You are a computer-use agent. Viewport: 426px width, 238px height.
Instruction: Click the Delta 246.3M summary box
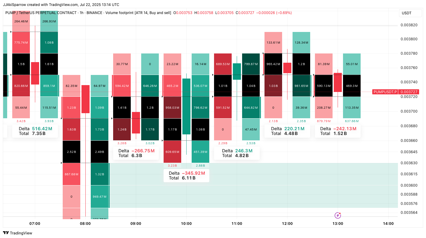tap(237, 153)
